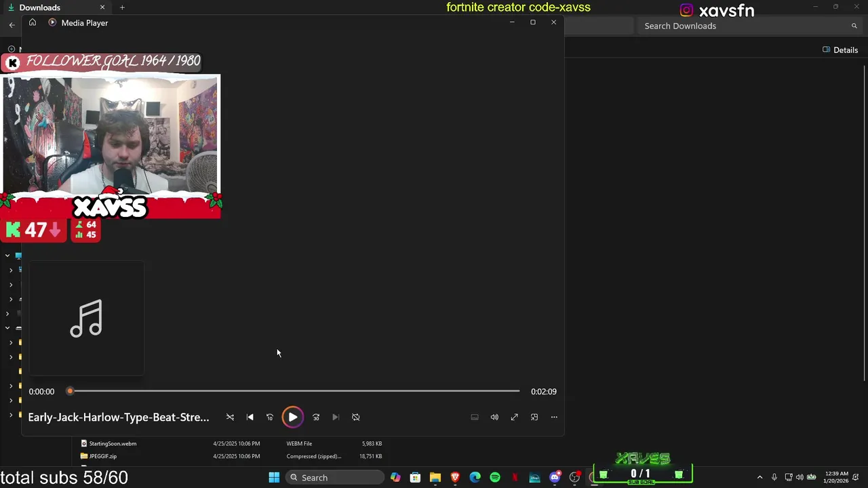Click the 0:00:00 elapsed time label
Viewport: 868px width, 488px height.
[41, 392]
